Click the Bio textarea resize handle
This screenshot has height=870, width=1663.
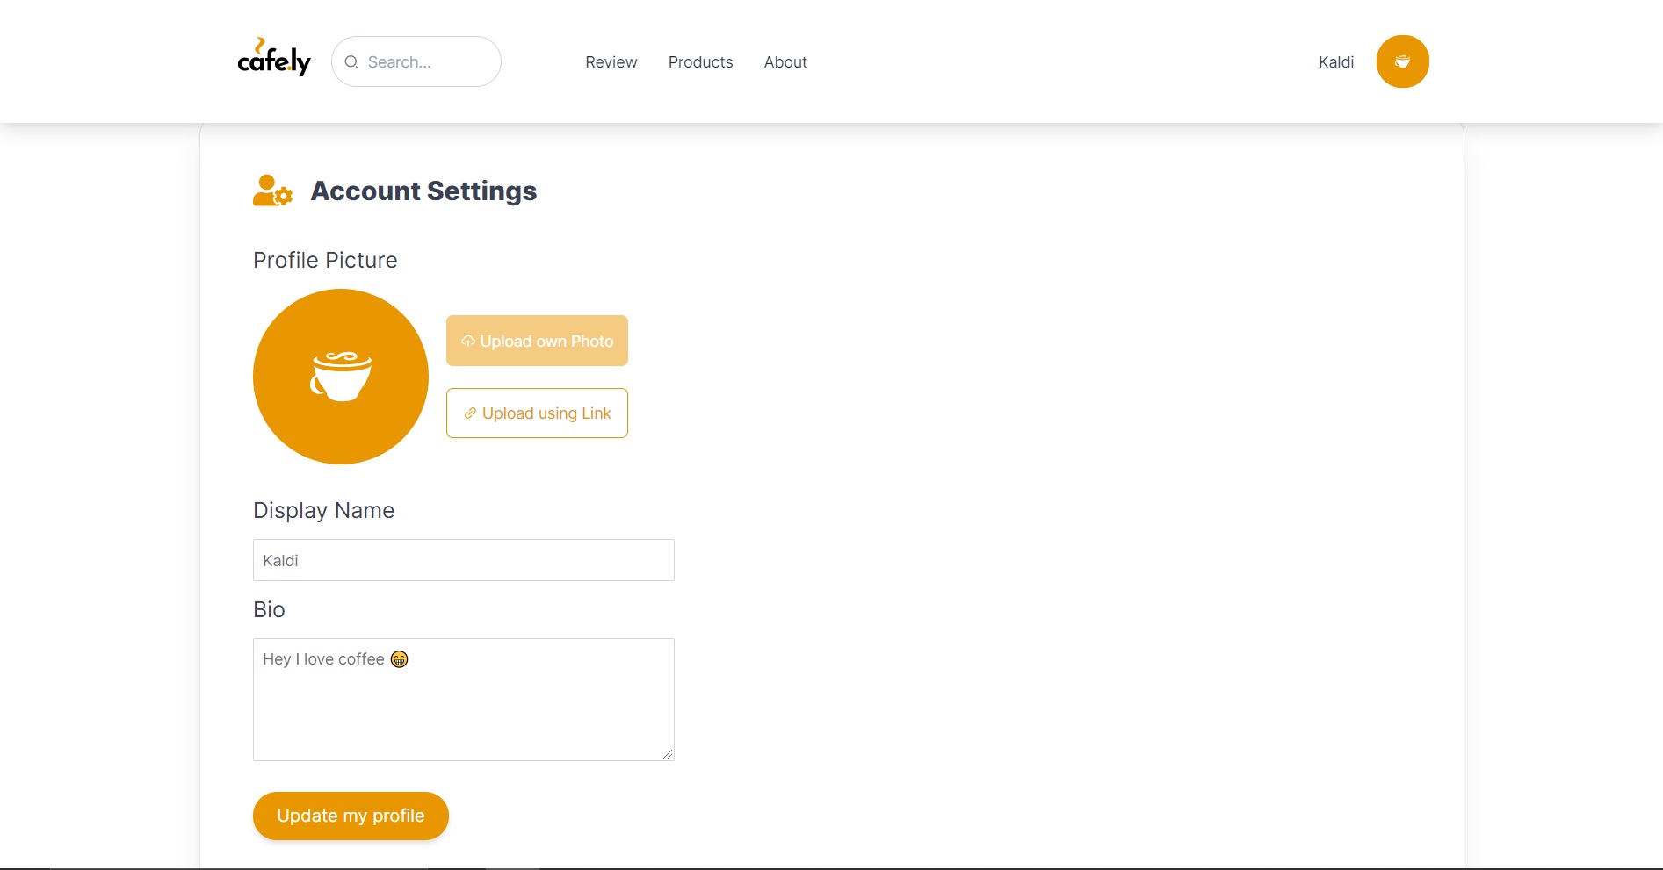point(668,754)
